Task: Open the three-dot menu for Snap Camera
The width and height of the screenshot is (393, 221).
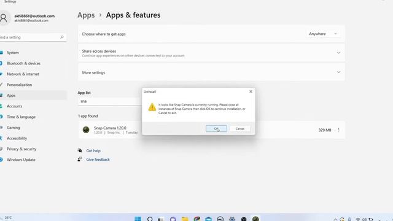Action: 338,130
